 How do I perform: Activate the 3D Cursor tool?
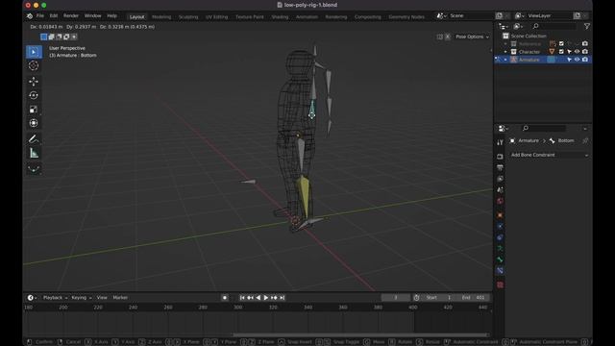click(34, 65)
